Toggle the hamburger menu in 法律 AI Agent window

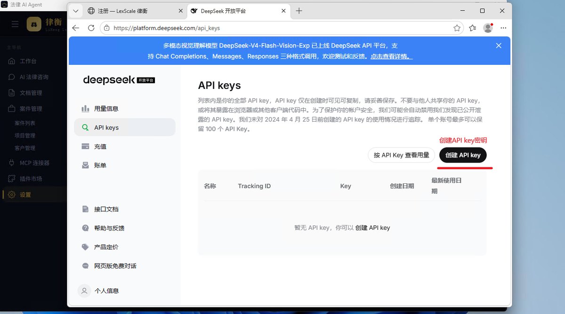tap(15, 24)
